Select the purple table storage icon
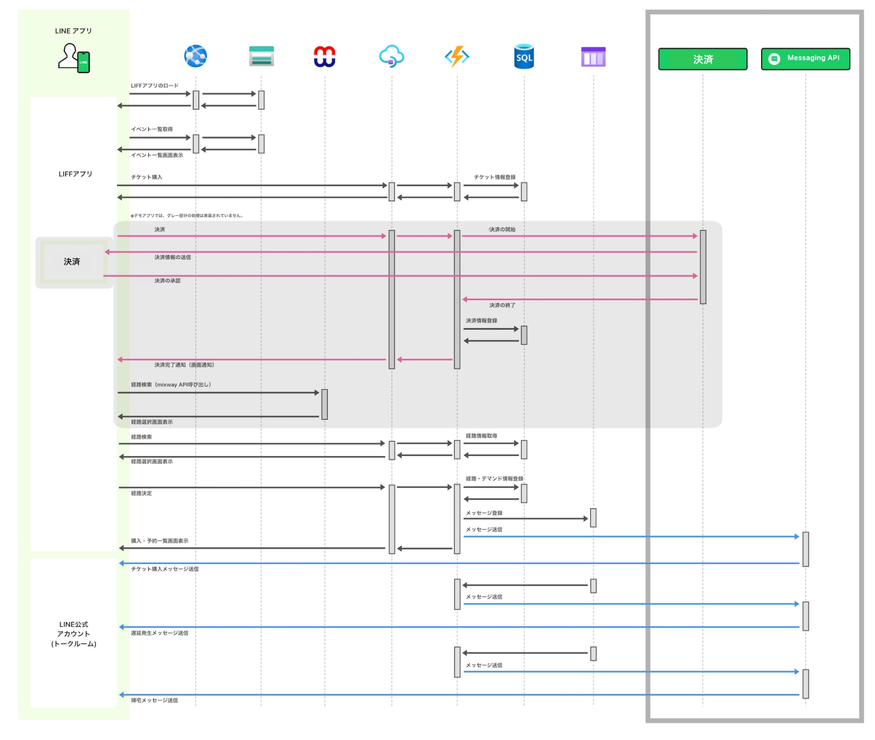 (593, 57)
